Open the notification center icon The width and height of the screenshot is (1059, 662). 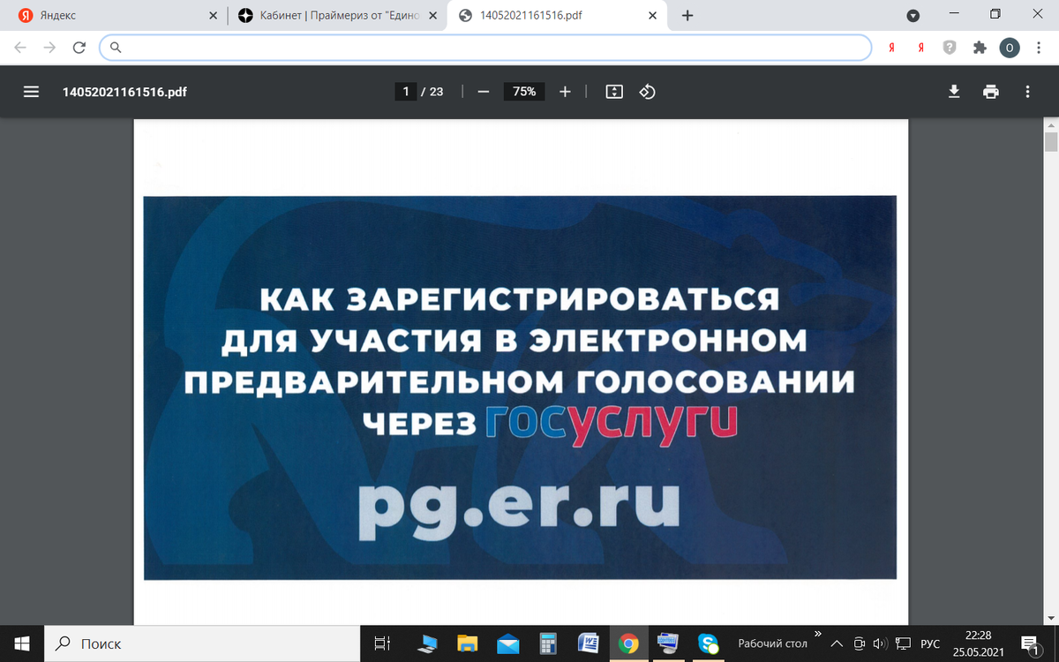coord(1030,643)
